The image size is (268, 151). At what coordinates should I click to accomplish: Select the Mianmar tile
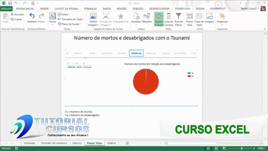151,53
